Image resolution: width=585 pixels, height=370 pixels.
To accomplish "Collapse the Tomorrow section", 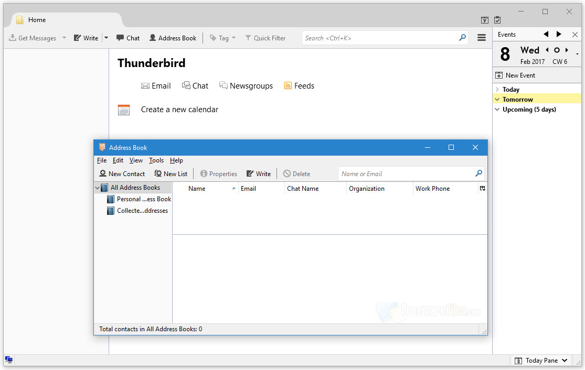I will (497, 100).
